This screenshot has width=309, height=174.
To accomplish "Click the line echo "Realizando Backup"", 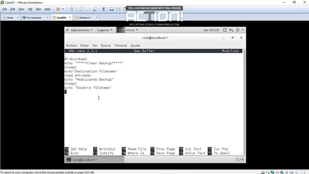I will coord(89,79).
